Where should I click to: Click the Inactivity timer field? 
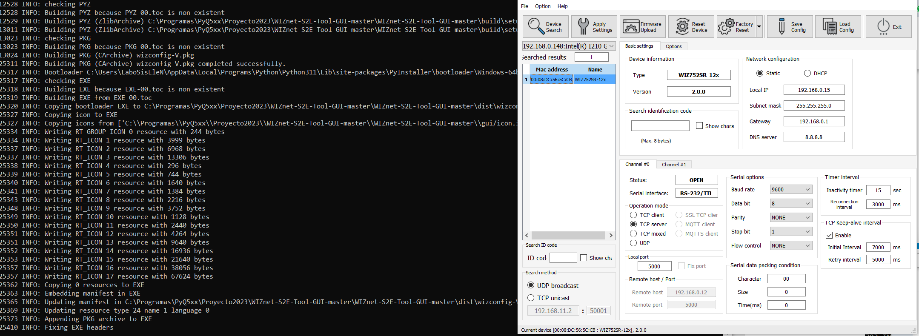[x=878, y=190]
